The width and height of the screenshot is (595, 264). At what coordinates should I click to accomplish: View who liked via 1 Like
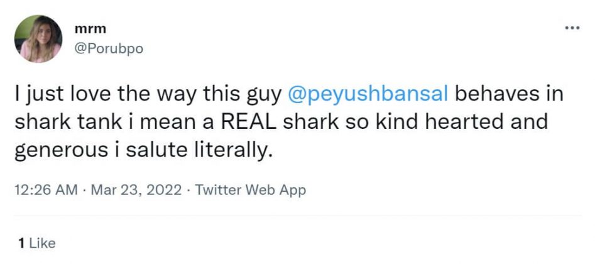point(37,243)
